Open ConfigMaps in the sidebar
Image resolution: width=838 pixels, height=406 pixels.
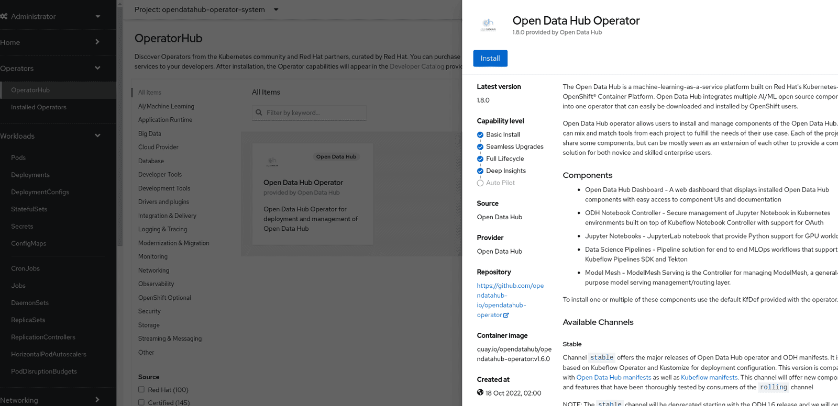click(29, 244)
